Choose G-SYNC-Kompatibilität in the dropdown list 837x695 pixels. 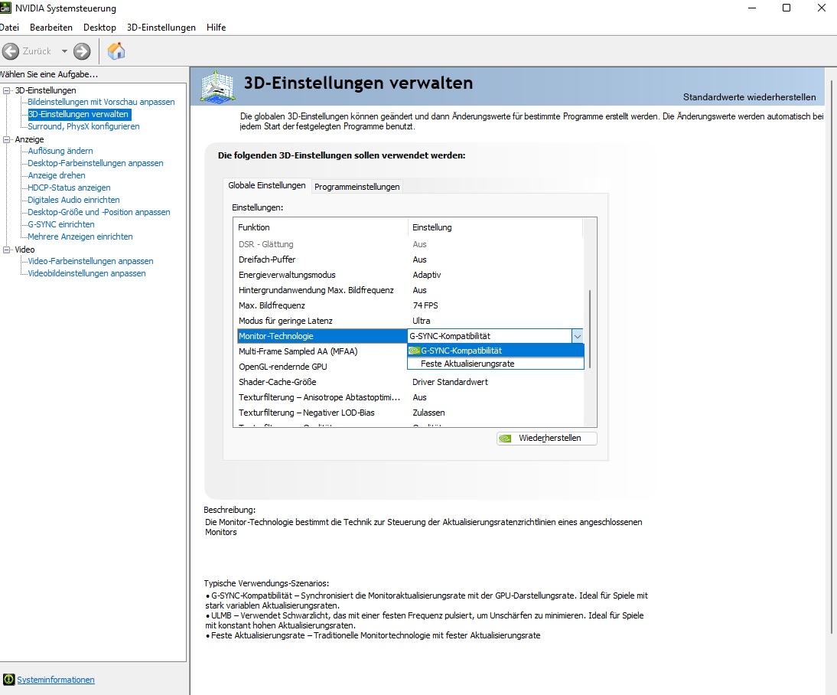[x=495, y=351]
